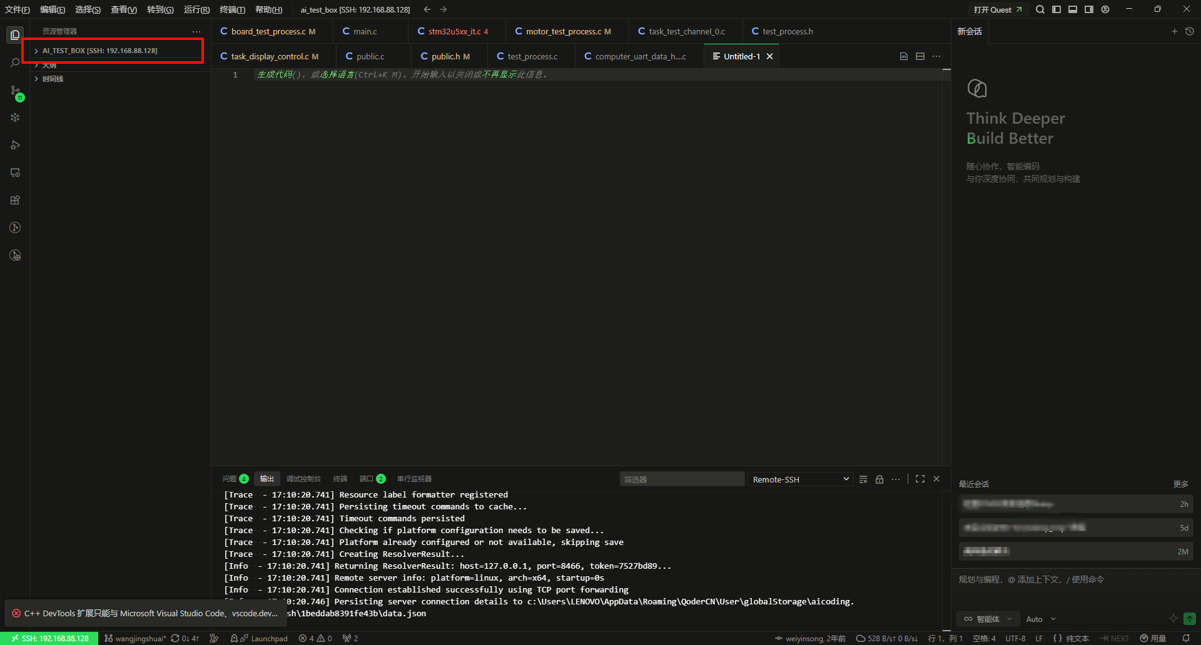Go back with the left arrow navigation
The height and width of the screenshot is (645, 1201).
[x=427, y=9]
